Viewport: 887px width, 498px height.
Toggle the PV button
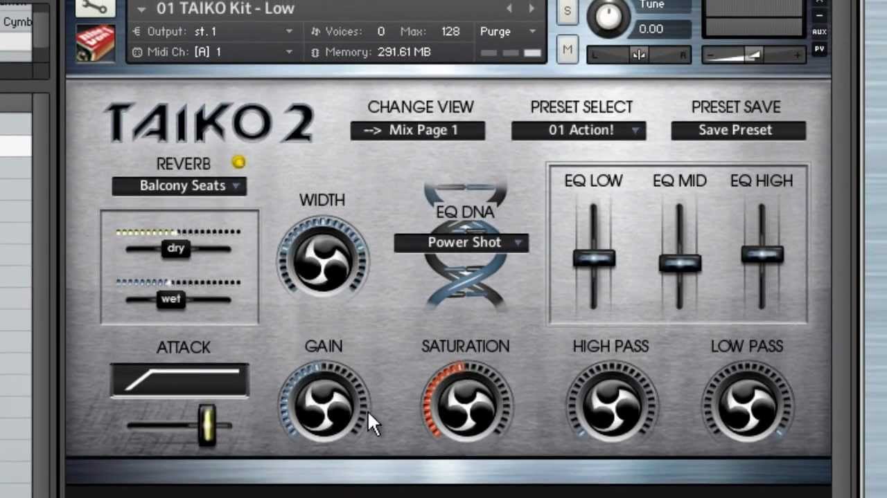click(819, 49)
